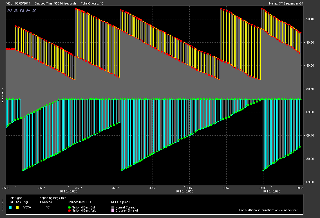320x218 pixels.
Task: Click the gray Normal Spread swatch
Action: coord(113,207)
